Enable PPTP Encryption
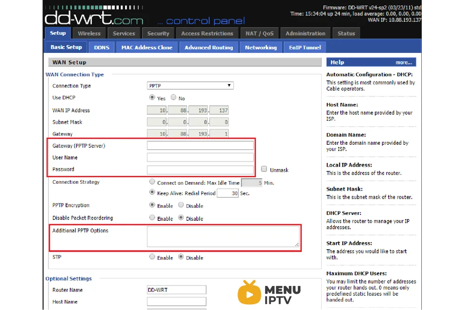 (x=152, y=205)
